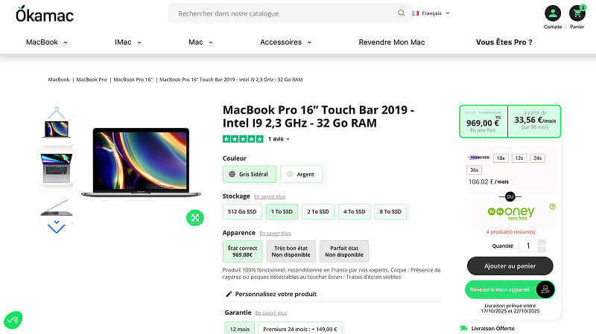Viewport: 596px width, 334px height.
Task: Click the Oney help question icon
Action: [x=552, y=207]
